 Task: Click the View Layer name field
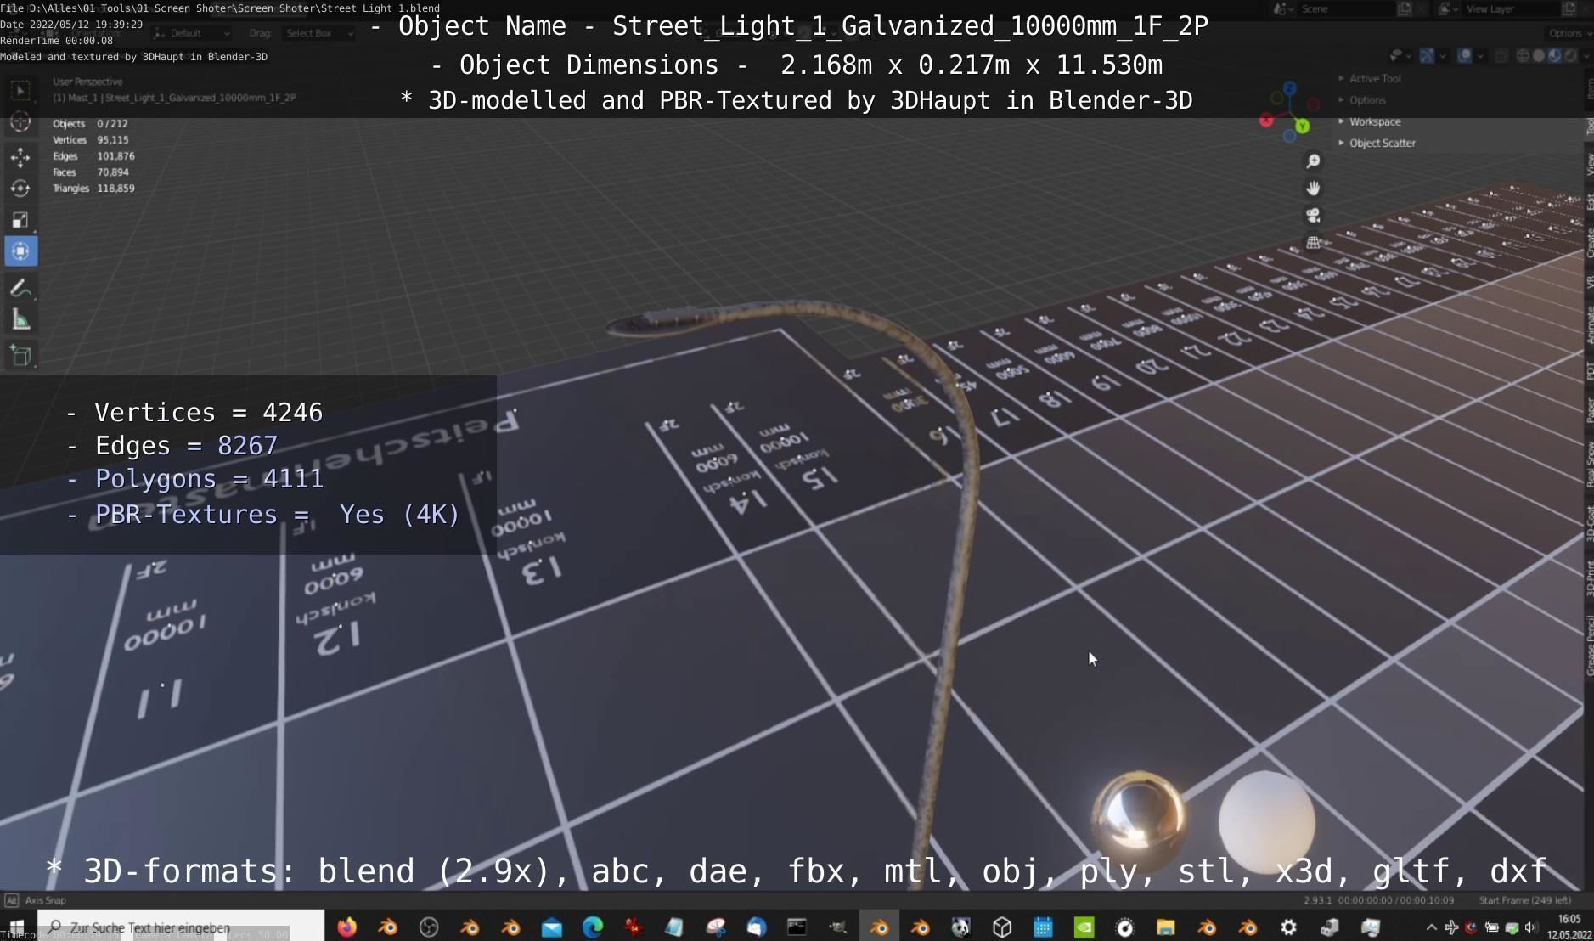coord(1512,8)
